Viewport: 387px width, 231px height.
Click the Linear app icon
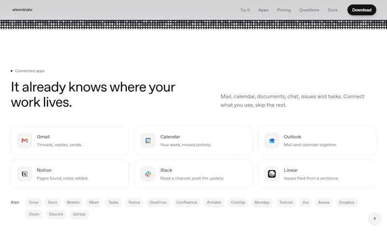pos(271,174)
